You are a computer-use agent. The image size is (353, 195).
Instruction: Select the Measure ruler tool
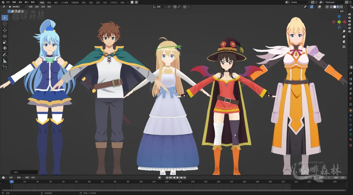[5, 61]
